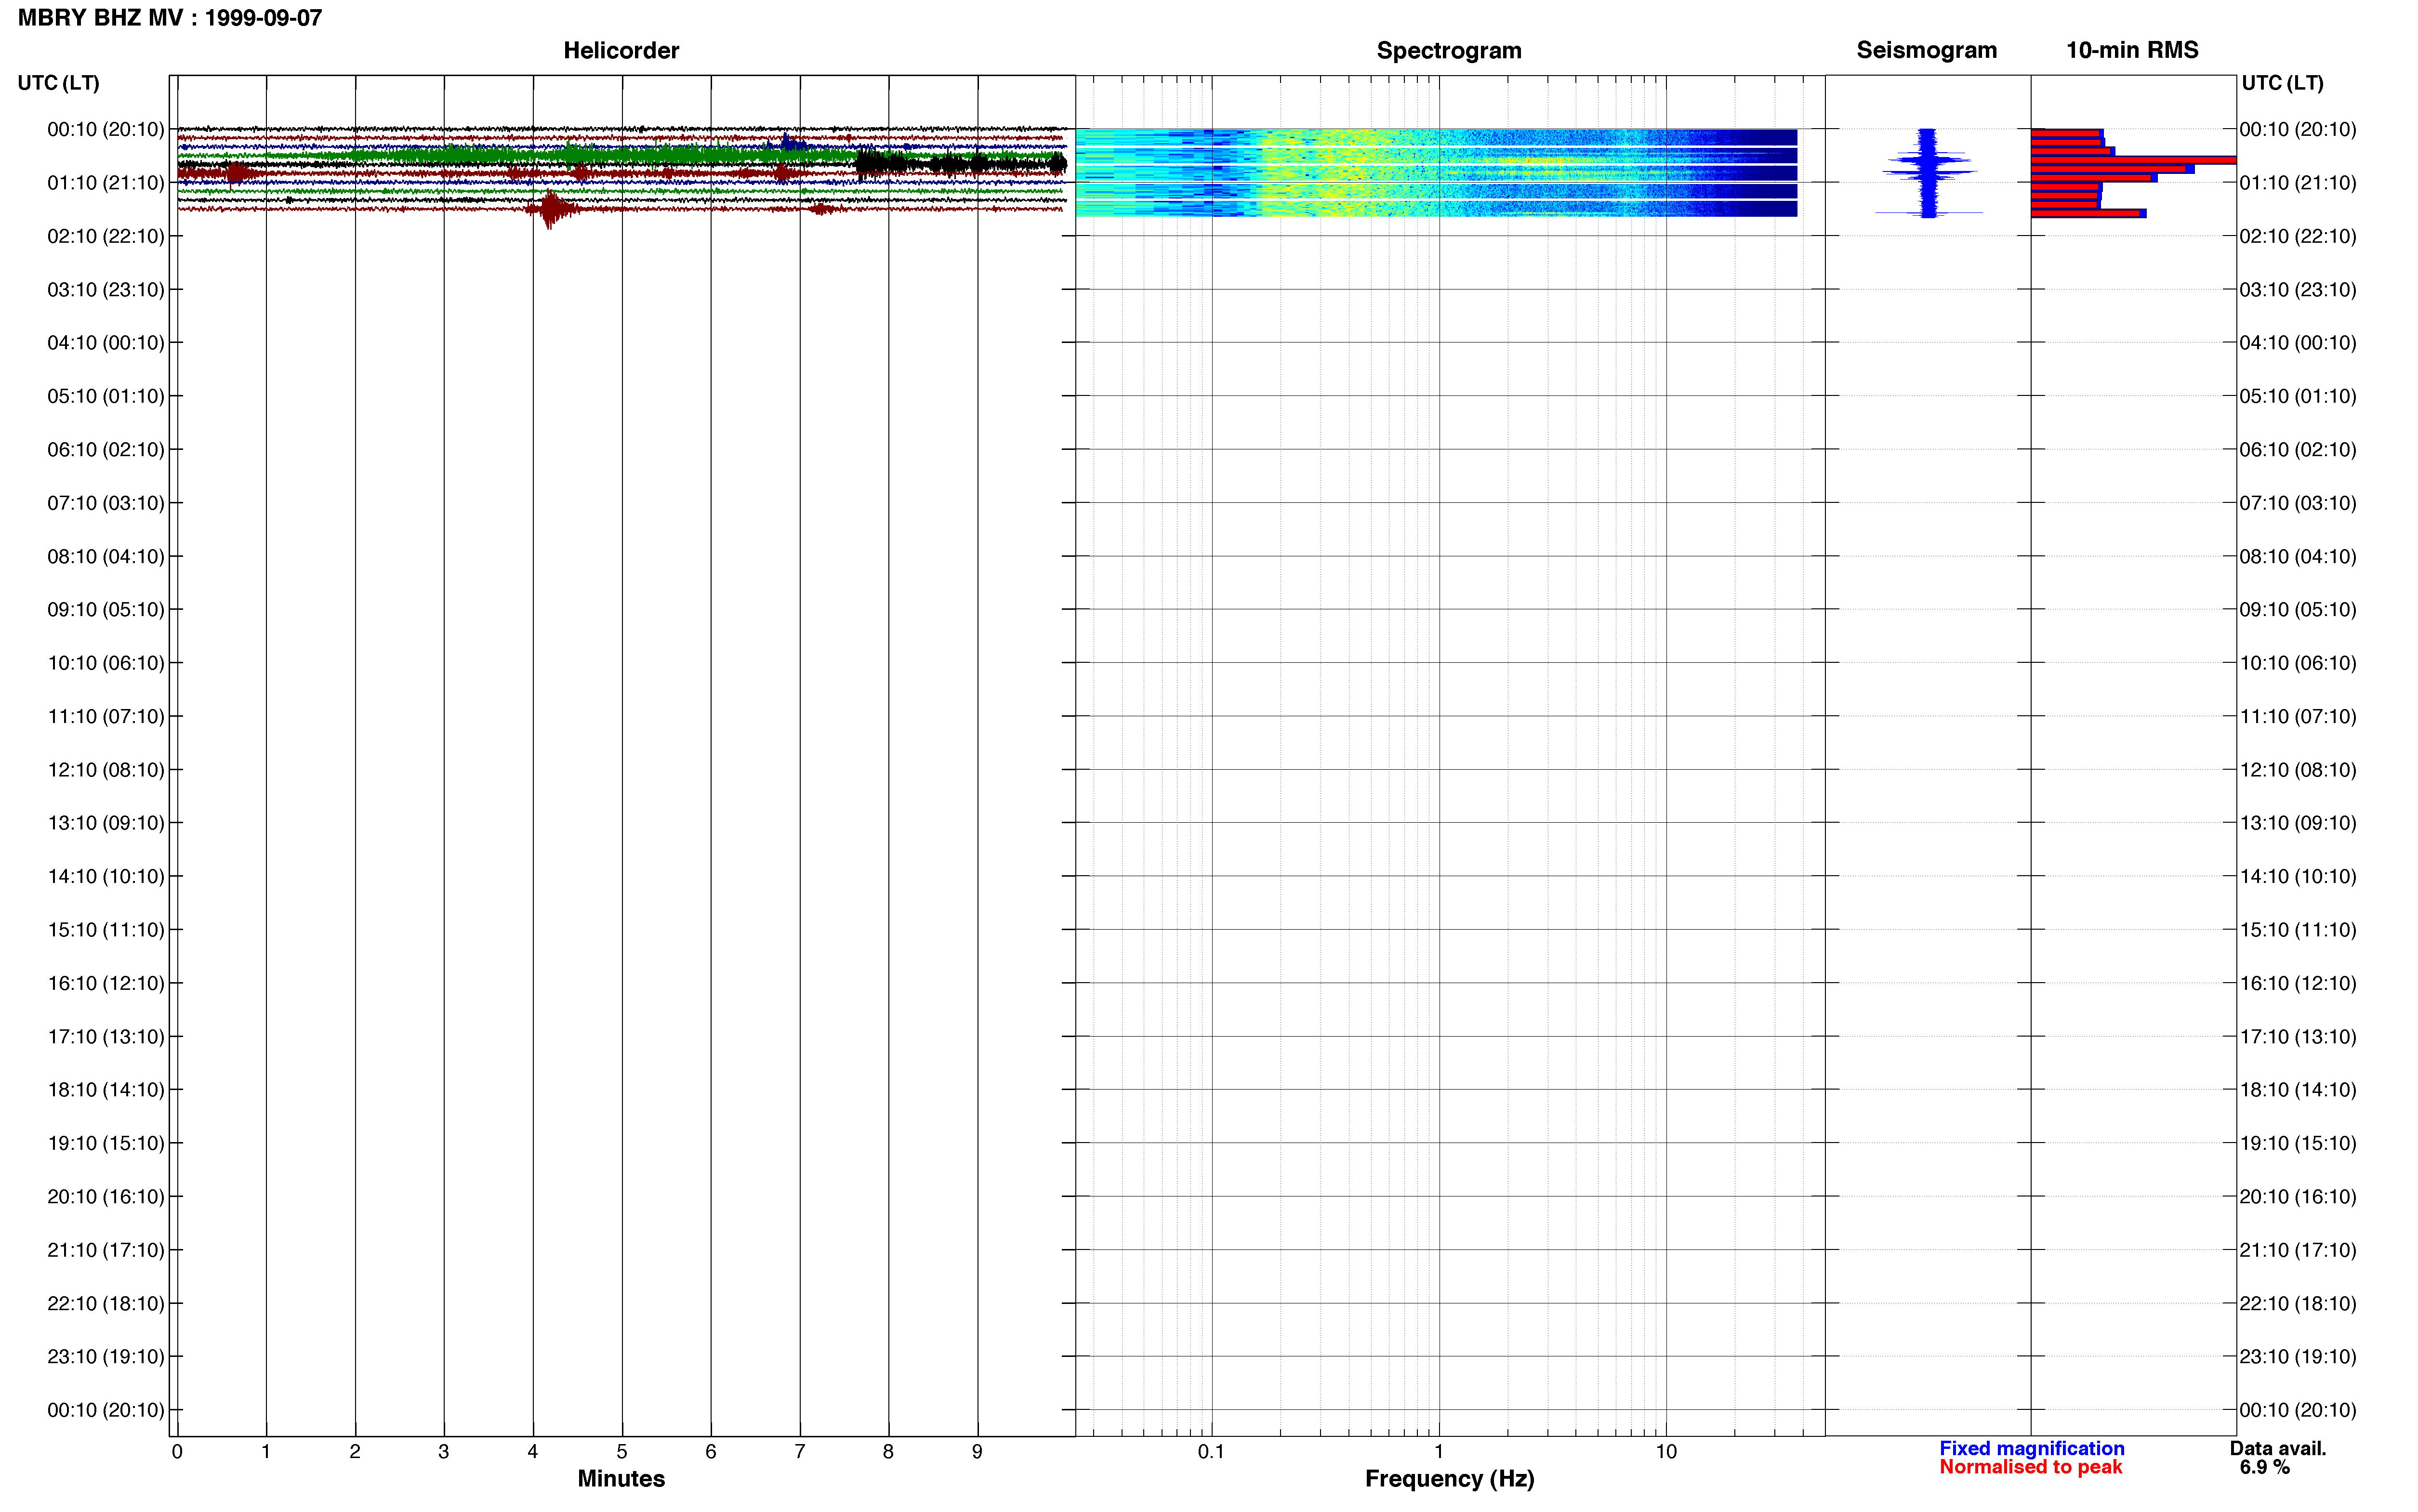Click the colored spectrogram data band
The width and height of the screenshot is (2418, 1512).
[1436, 172]
